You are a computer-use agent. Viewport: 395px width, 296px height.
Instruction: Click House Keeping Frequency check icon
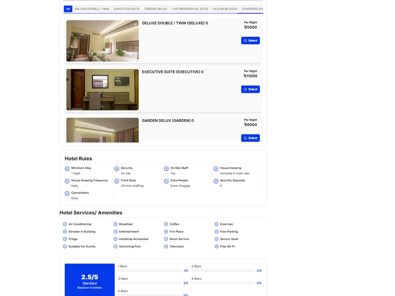(x=67, y=181)
